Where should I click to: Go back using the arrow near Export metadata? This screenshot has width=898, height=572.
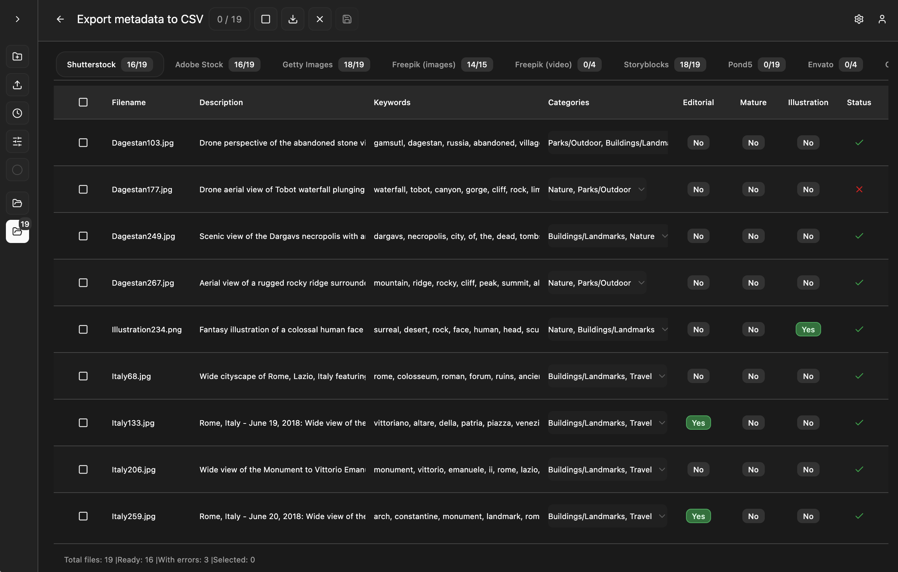point(60,19)
